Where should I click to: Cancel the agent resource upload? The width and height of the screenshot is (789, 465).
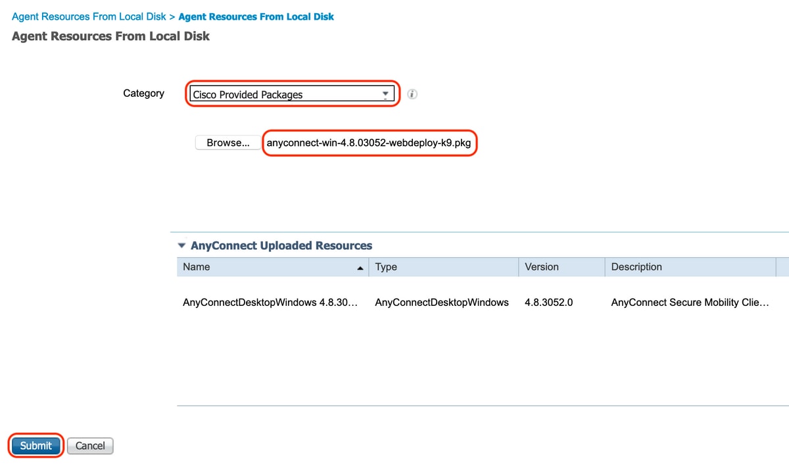pos(90,445)
